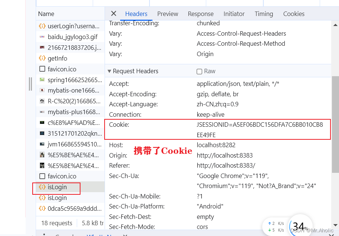Select the 0dca5c9569a9ddd script icon
The height and width of the screenshot is (236, 339).
click(x=42, y=208)
